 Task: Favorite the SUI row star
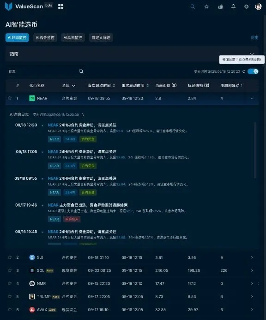point(10,257)
